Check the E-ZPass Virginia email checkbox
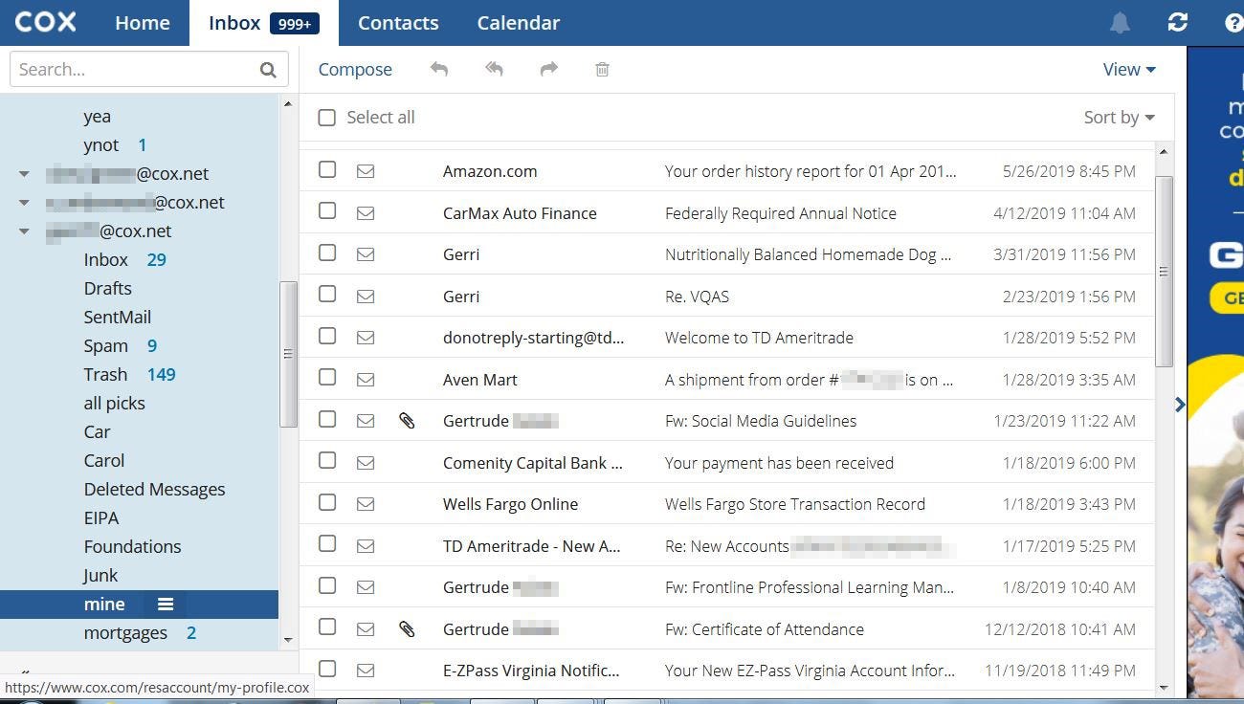 [327, 669]
